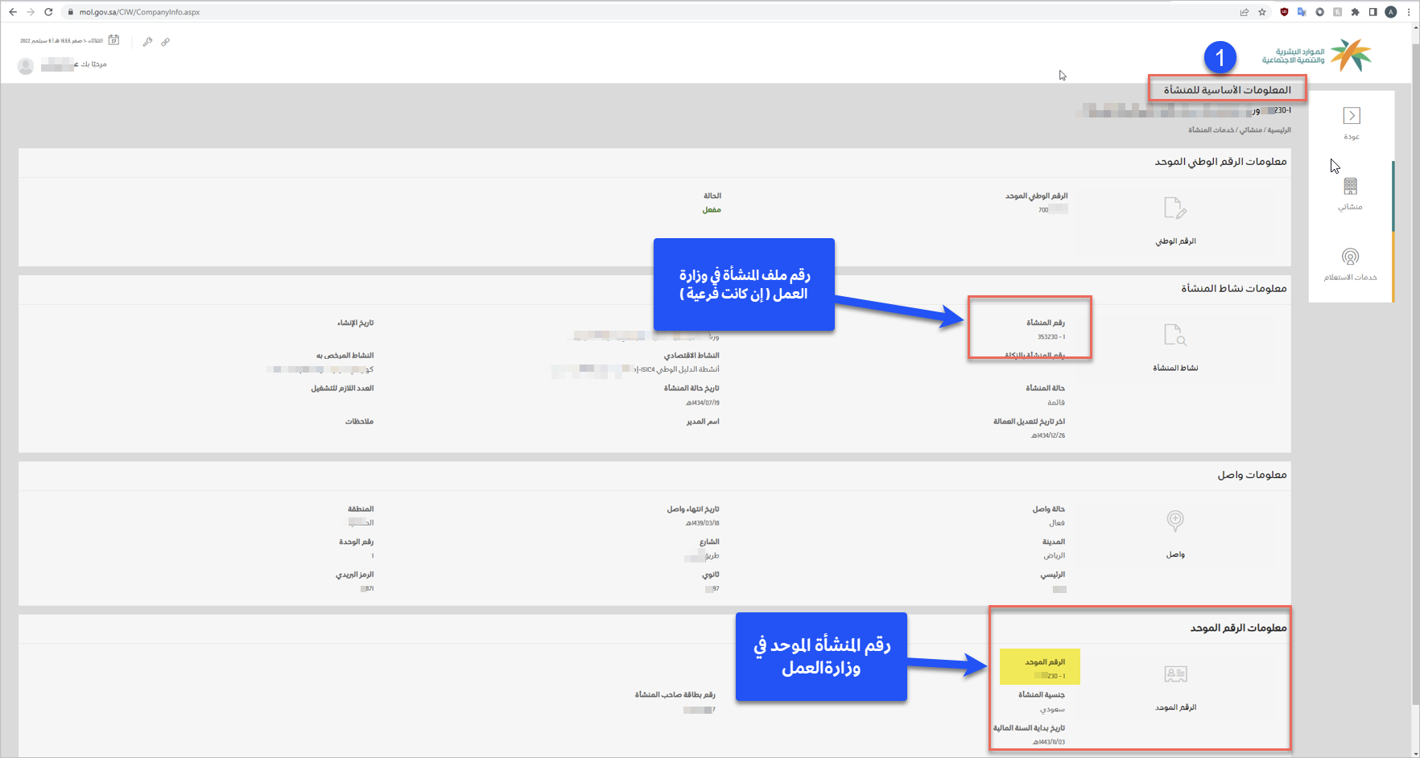Open the browser Extensions puzzle icon
The image size is (1420, 758).
[1355, 12]
